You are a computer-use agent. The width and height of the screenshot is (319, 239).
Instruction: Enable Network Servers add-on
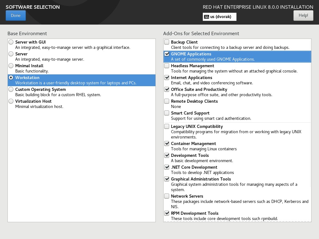pos(167,196)
